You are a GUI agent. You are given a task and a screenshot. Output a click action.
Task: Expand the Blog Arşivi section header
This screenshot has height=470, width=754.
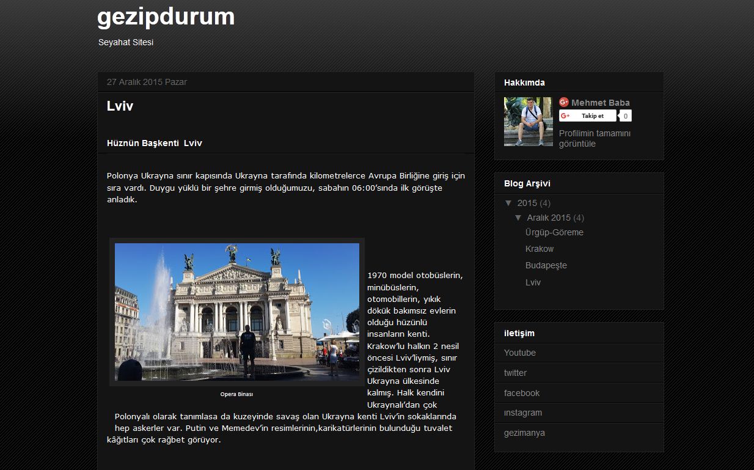click(527, 183)
